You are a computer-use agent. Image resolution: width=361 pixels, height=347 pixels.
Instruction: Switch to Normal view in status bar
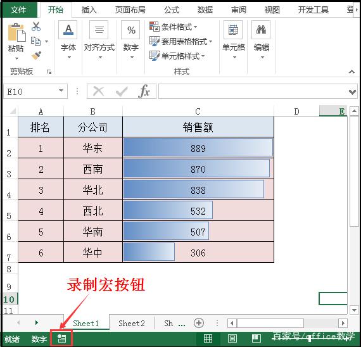click(208, 339)
